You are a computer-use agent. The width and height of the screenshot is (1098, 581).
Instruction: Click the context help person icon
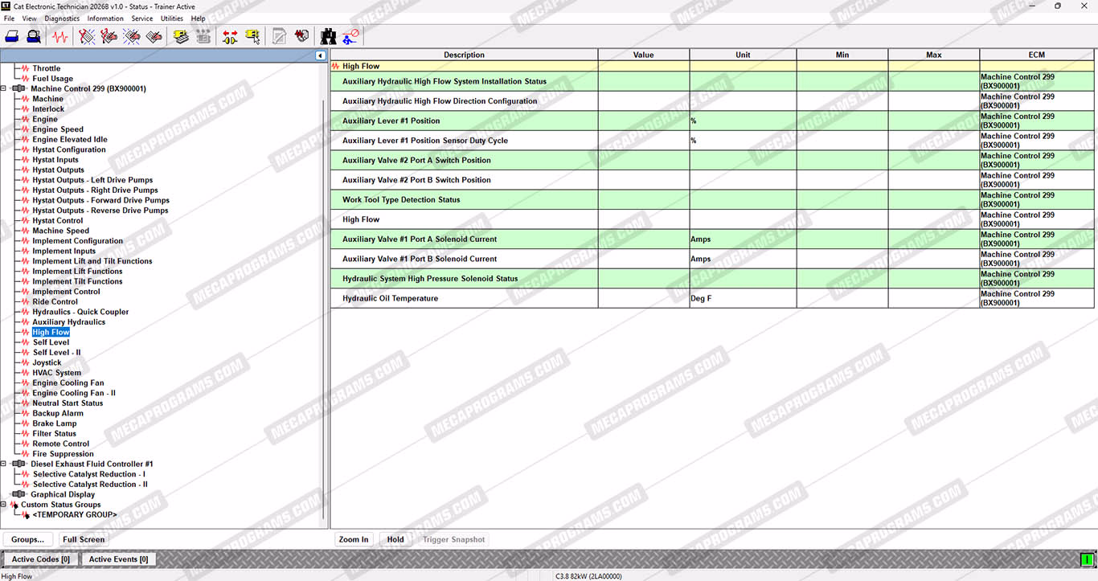pos(350,36)
